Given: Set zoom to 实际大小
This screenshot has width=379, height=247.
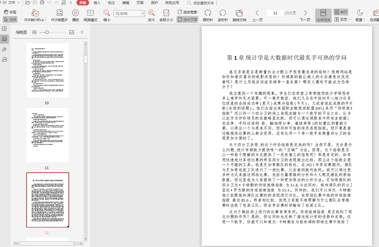Looking at the screenshot, I should pyautogui.click(x=166, y=13).
